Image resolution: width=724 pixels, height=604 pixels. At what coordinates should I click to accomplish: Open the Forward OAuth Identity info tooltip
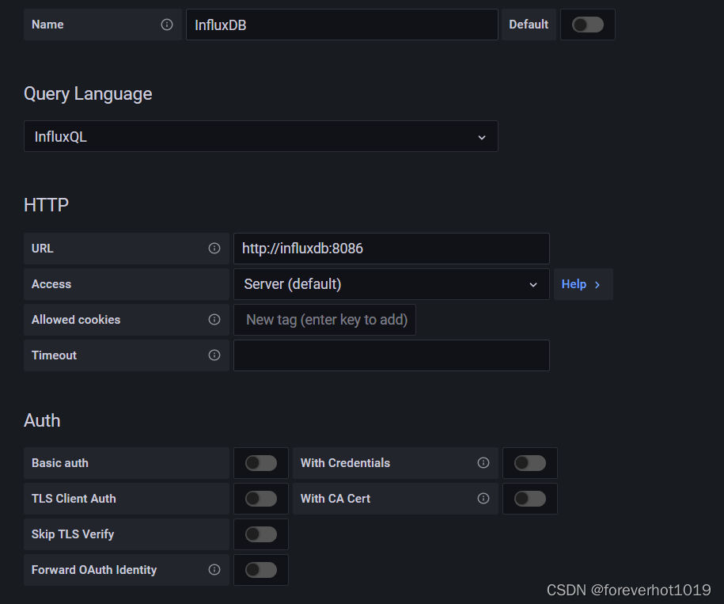[x=214, y=569]
